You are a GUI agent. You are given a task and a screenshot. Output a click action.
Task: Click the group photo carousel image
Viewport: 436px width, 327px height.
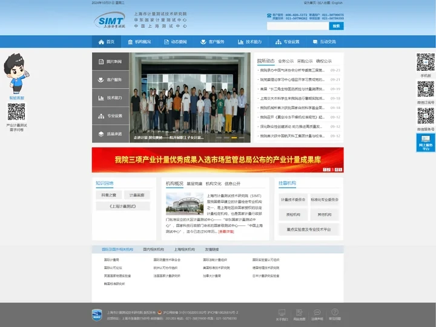[190, 97]
